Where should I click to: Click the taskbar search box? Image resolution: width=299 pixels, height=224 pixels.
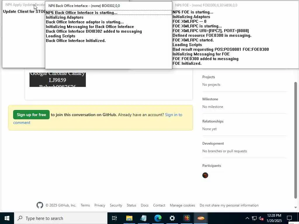pyautogui.click(x=61, y=218)
